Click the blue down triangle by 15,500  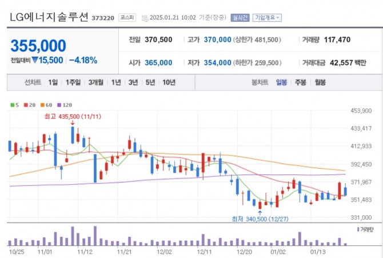point(34,60)
